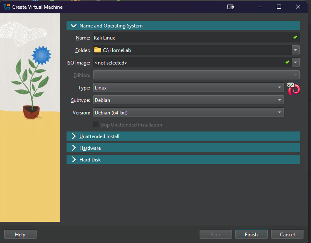Click the Type: label
311x243 pixels.
tap(84, 88)
